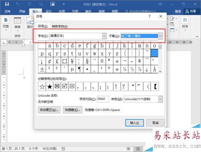Collapse the ribbon with the chevron
Screen dimensions: 201x152
coord(197,36)
